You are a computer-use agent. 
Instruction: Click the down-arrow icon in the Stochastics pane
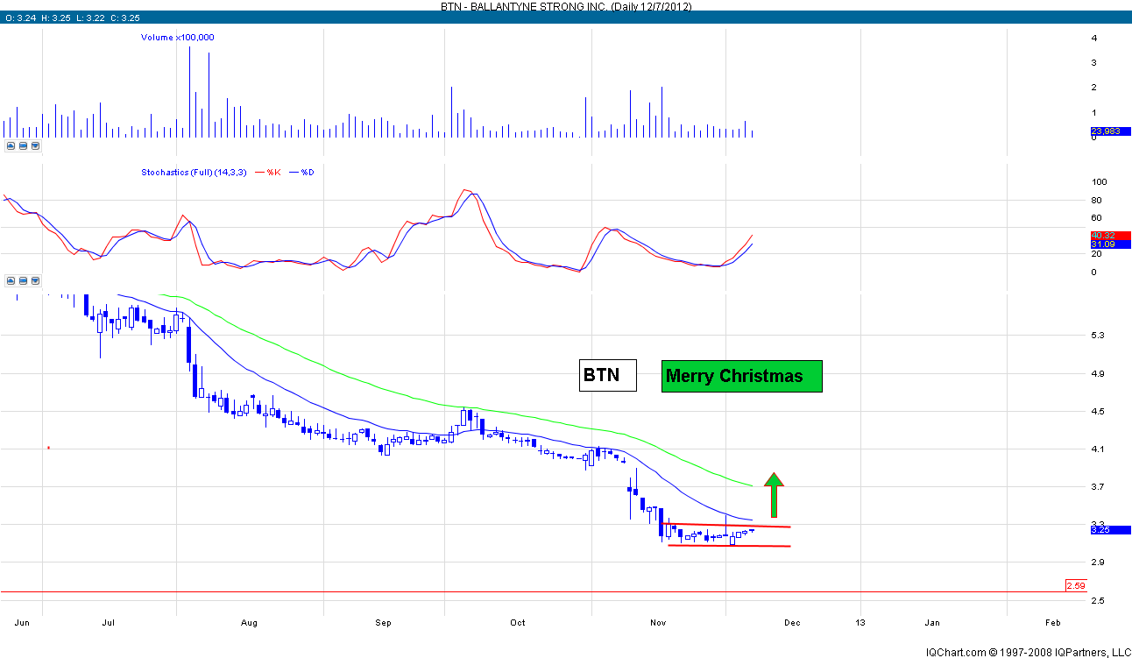pos(36,281)
